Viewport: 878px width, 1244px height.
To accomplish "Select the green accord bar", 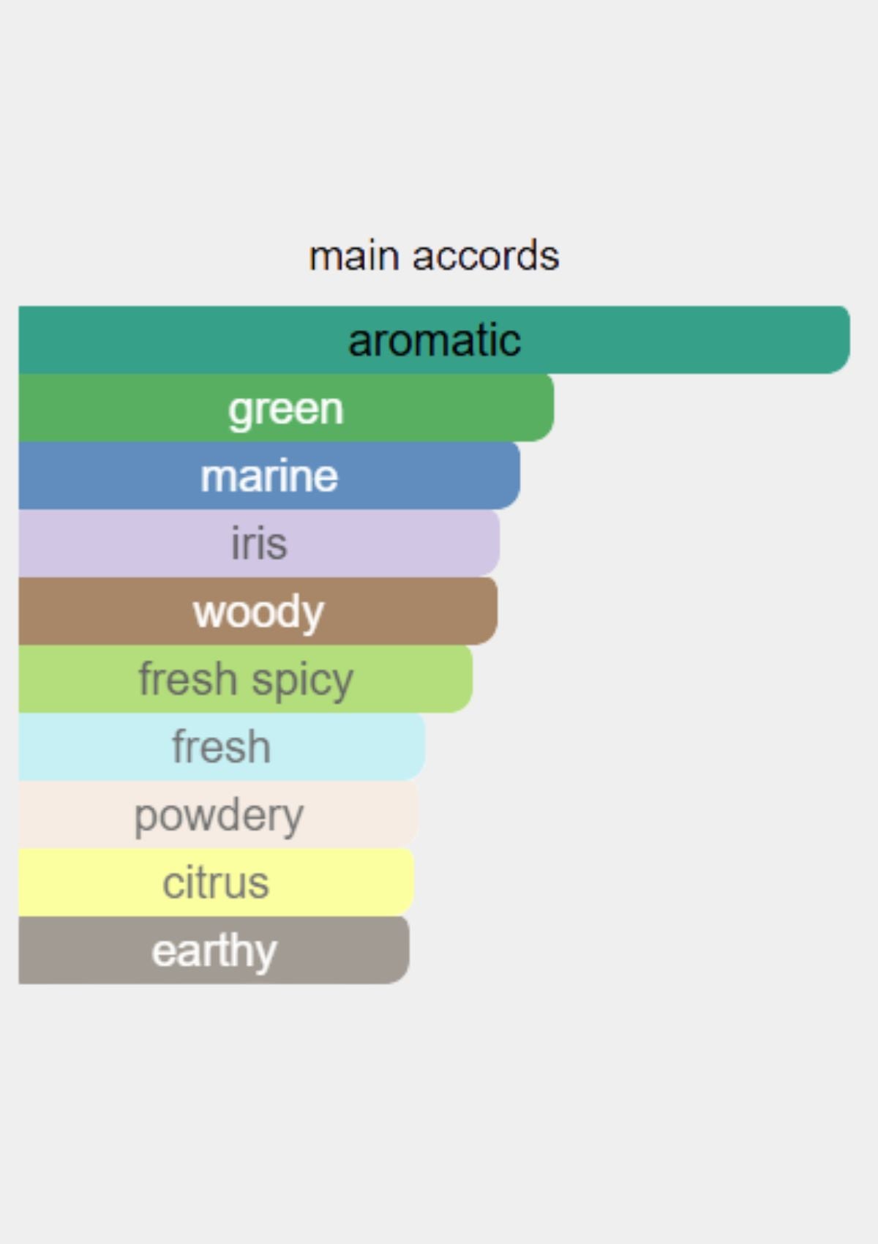I will (x=286, y=408).
